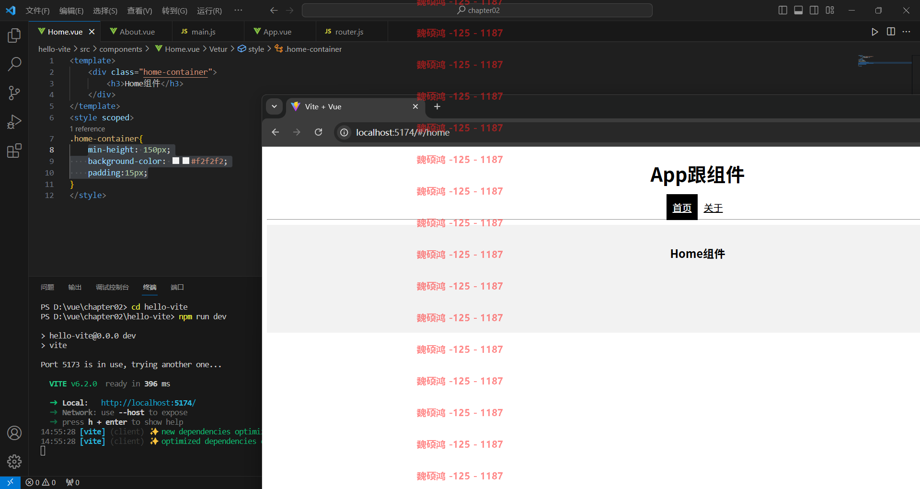Switch to the 调试控制台 panel tab
The height and width of the screenshot is (489, 920).
coord(112,287)
